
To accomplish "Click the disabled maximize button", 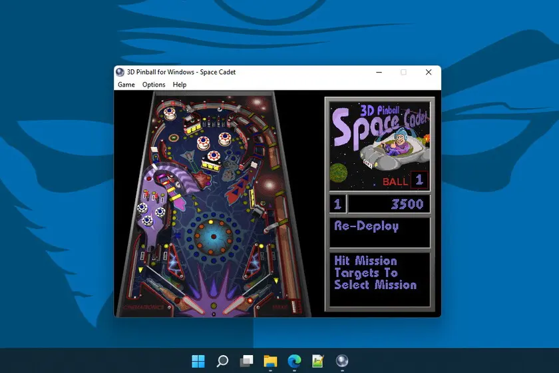I will [403, 72].
